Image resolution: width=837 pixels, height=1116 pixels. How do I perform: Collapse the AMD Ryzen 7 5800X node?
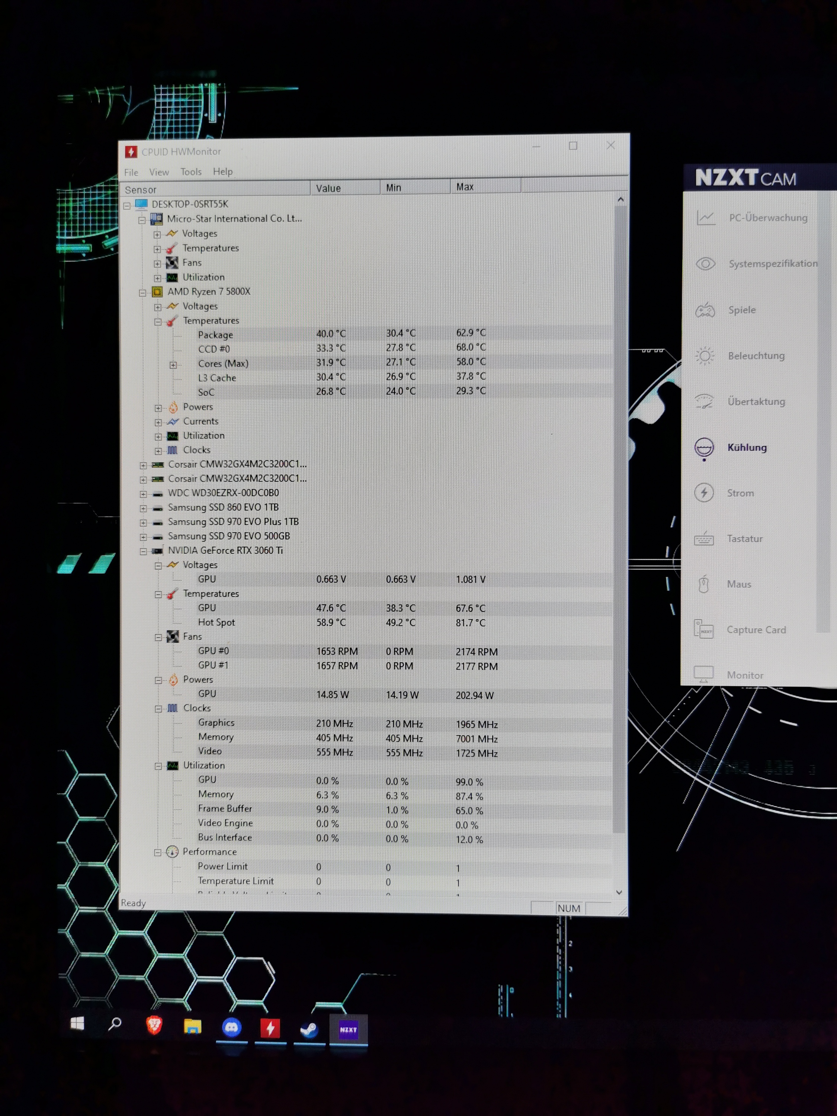tap(142, 293)
